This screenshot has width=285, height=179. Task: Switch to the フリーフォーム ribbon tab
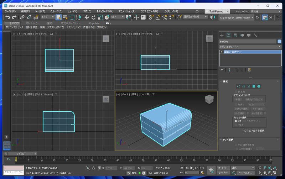point(31,23)
